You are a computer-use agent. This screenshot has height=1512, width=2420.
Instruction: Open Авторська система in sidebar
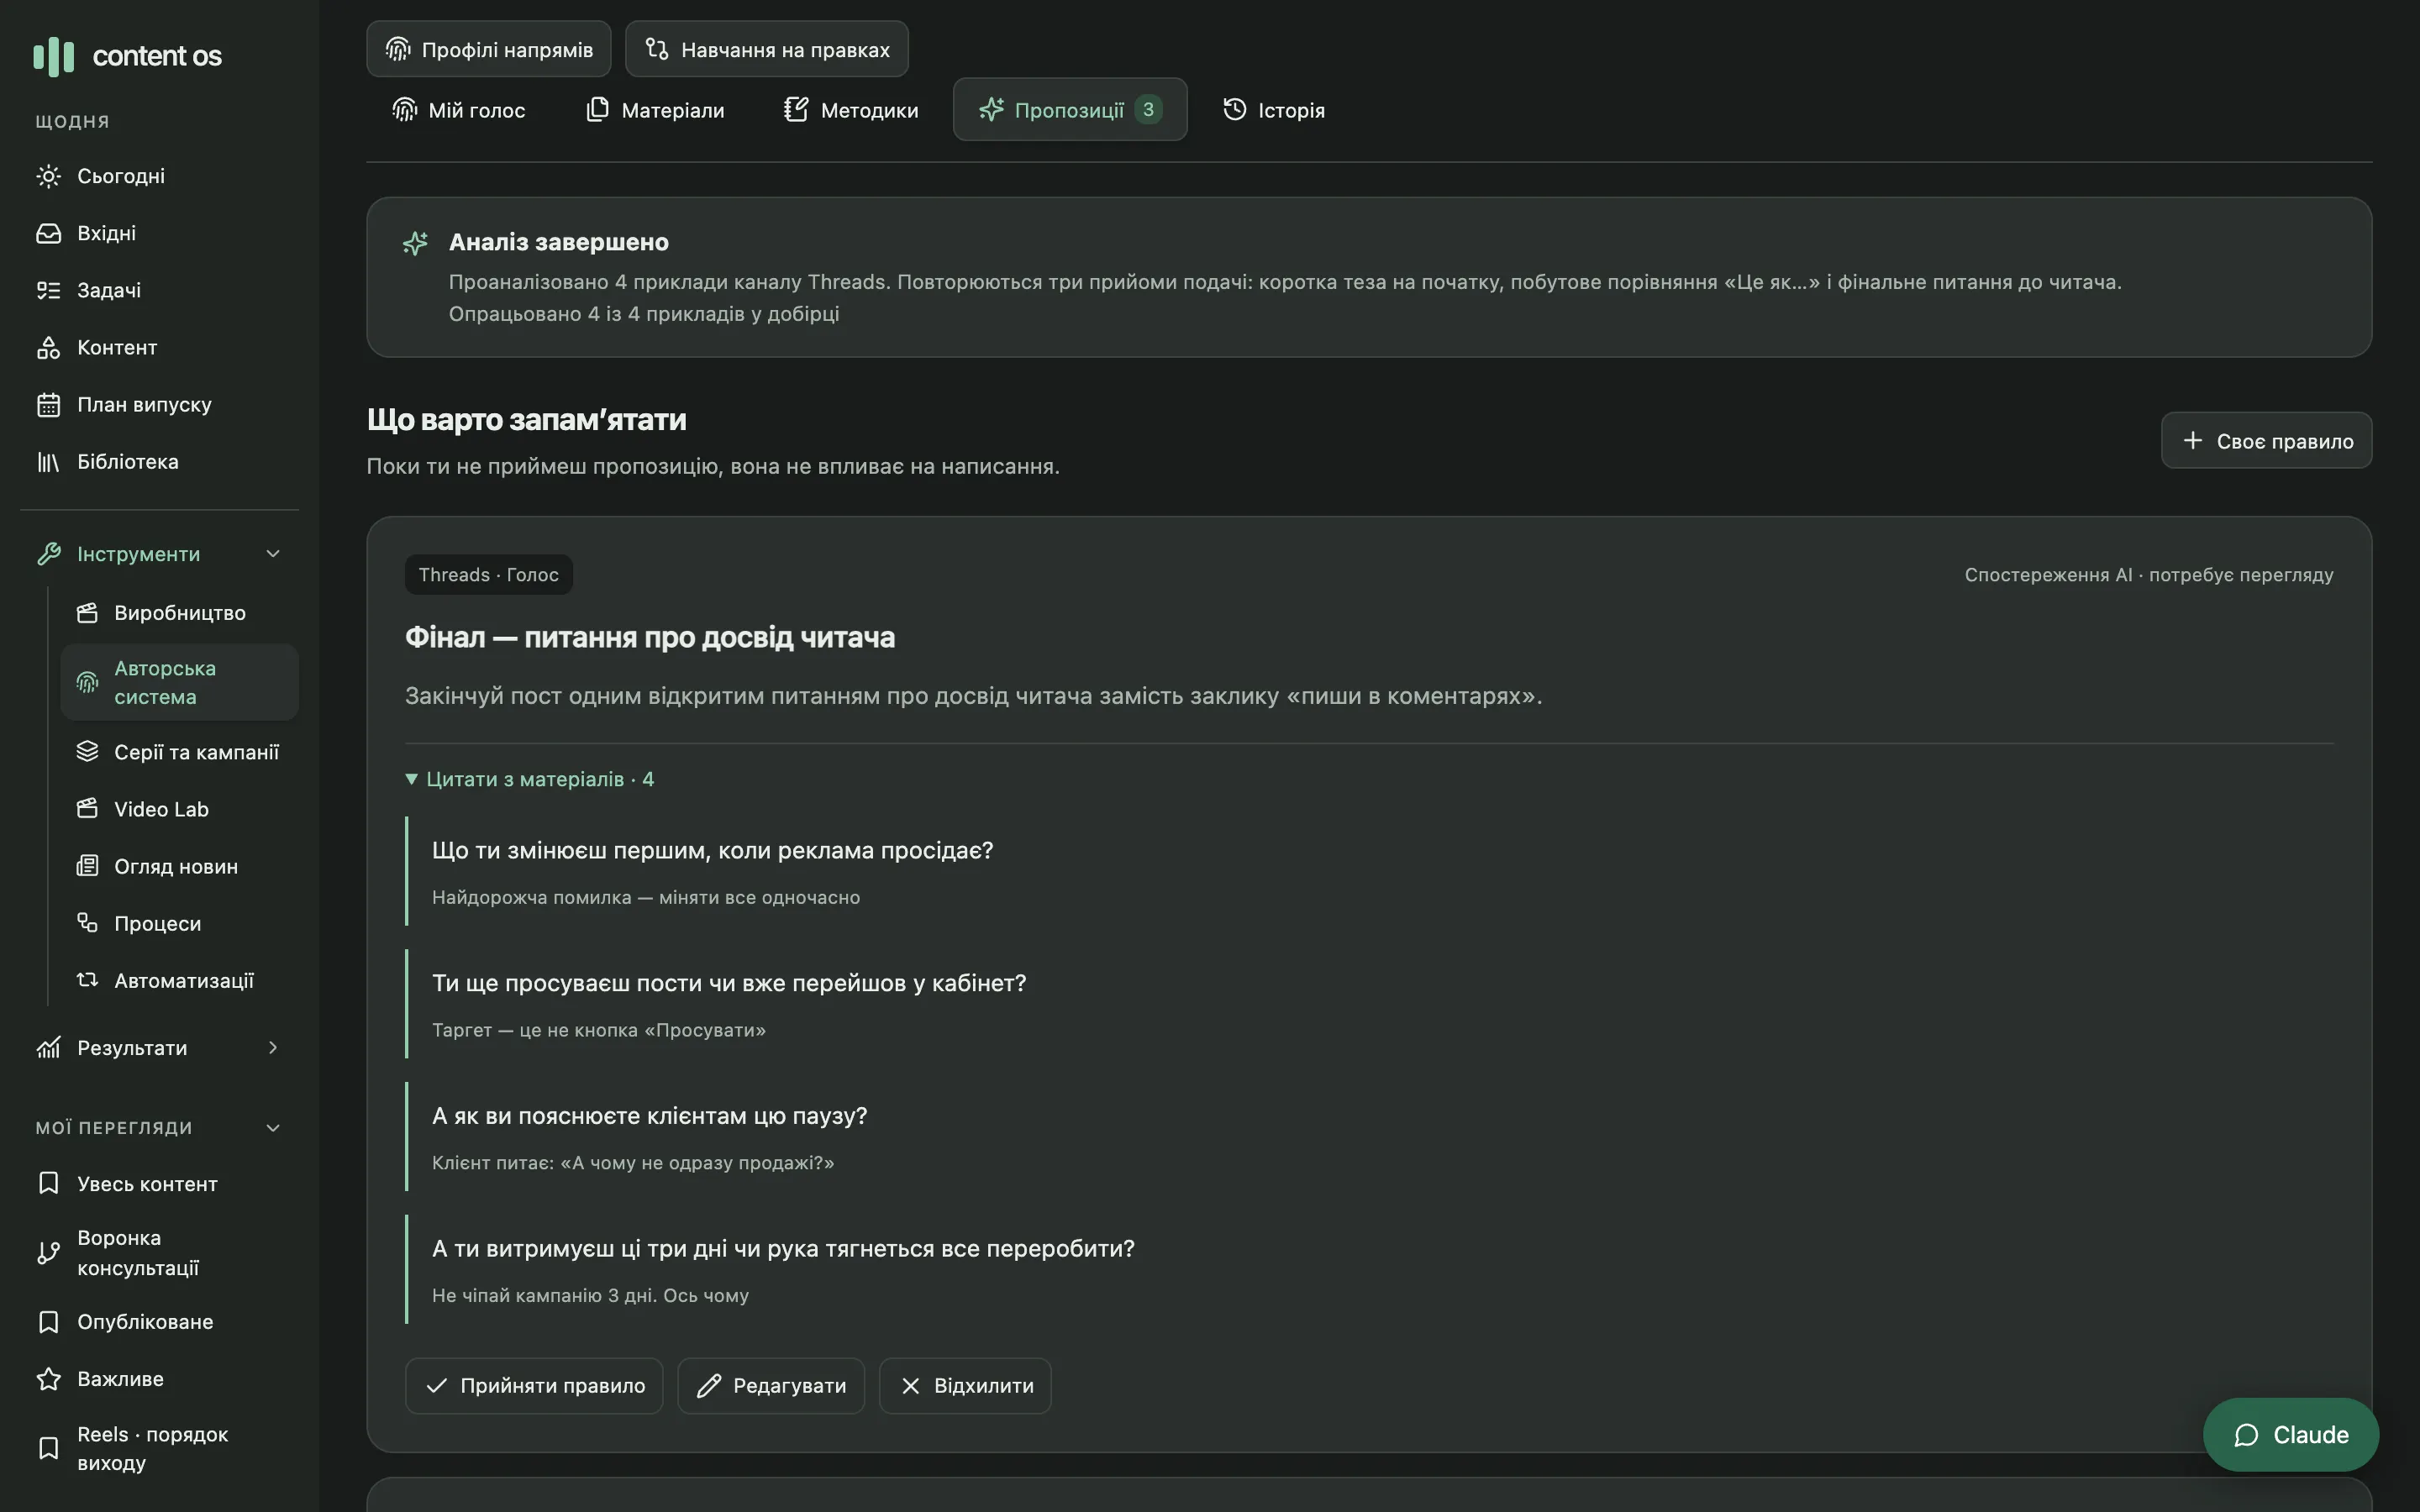(179, 682)
